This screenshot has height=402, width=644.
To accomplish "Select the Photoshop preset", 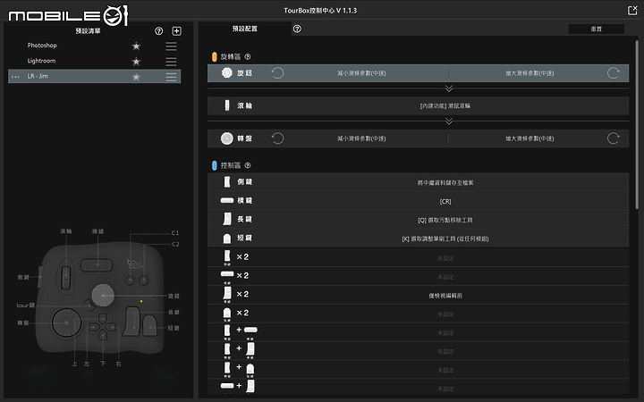I will pyautogui.click(x=95, y=46).
